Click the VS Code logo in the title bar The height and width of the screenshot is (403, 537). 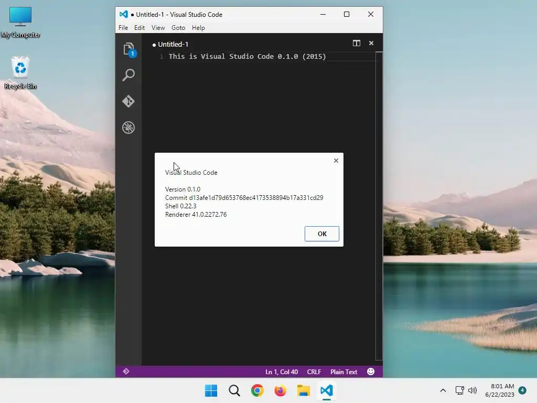tap(124, 14)
